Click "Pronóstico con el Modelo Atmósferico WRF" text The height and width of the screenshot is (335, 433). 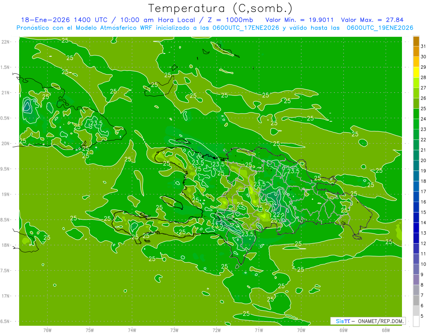(85, 28)
